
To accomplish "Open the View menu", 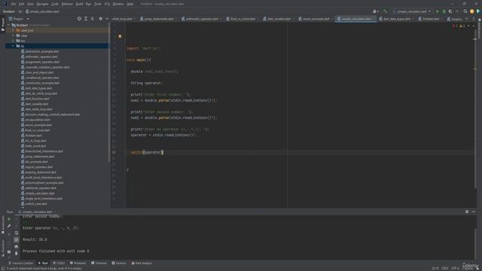I will pos(30,4).
